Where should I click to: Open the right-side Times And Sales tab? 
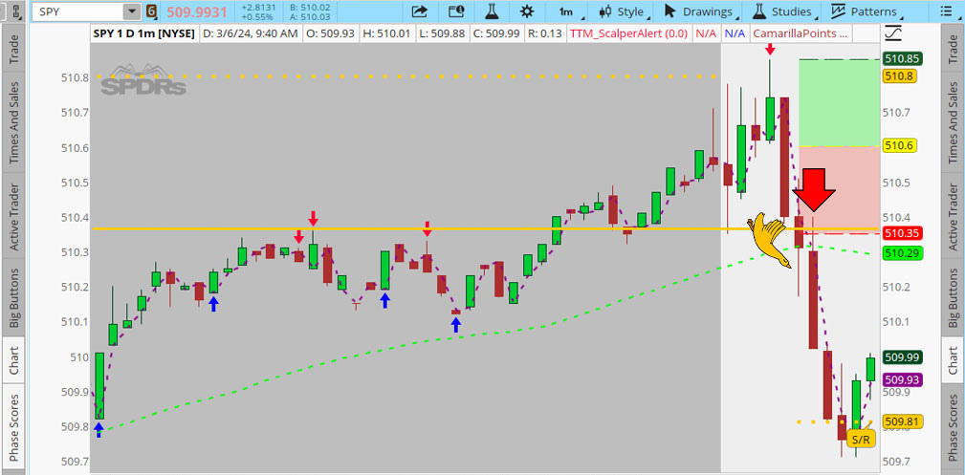953,122
